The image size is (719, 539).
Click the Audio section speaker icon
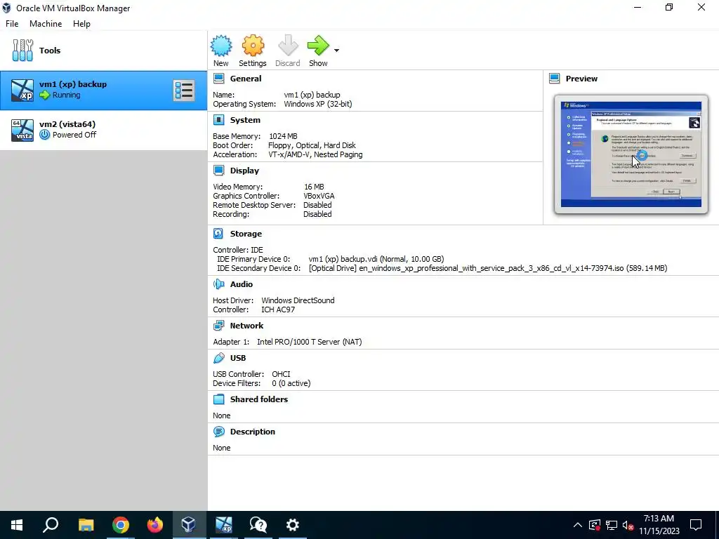219,284
